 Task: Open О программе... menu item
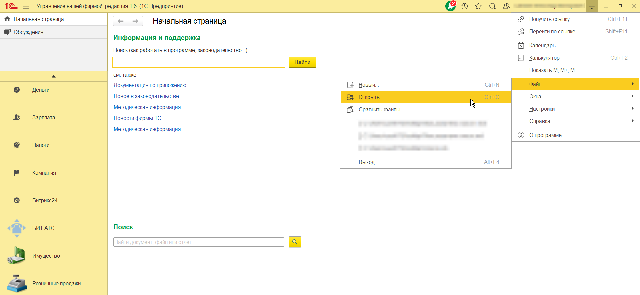point(575,135)
